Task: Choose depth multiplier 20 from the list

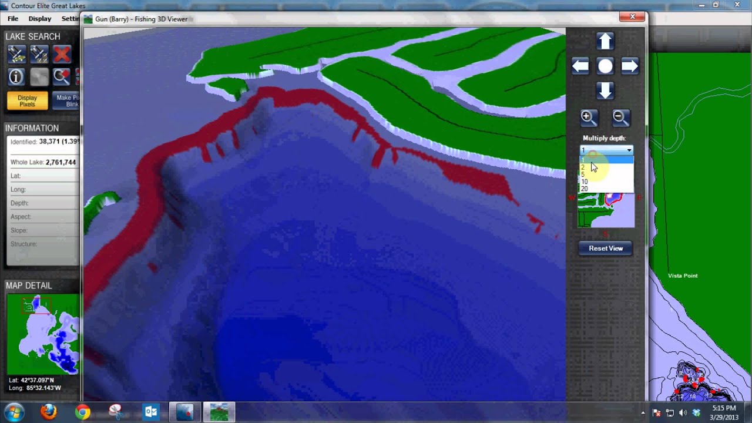Action: point(606,189)
